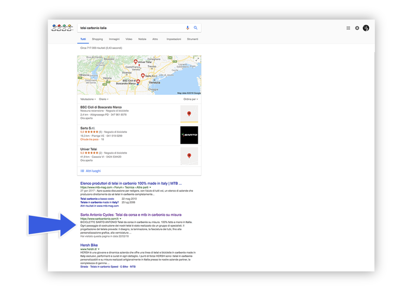Switch to the Shopping tab
This screenshot has width=416, height=291.
[x=97, y=39]
